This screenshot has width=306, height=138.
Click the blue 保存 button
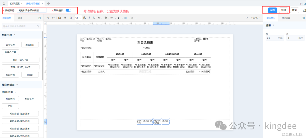(273, 10)
